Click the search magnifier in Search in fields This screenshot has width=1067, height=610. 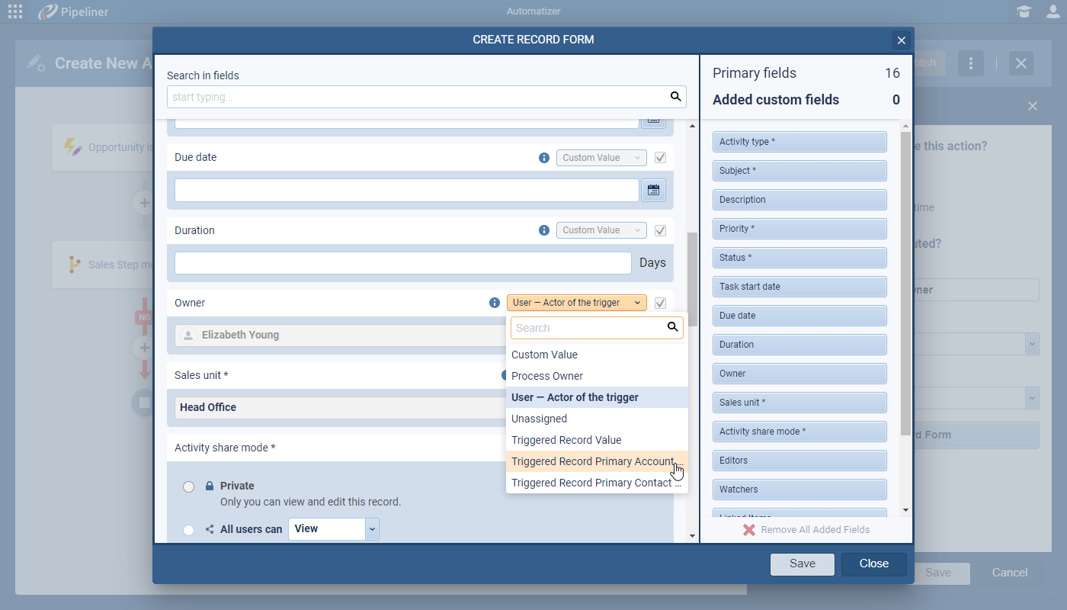(674, 97)
